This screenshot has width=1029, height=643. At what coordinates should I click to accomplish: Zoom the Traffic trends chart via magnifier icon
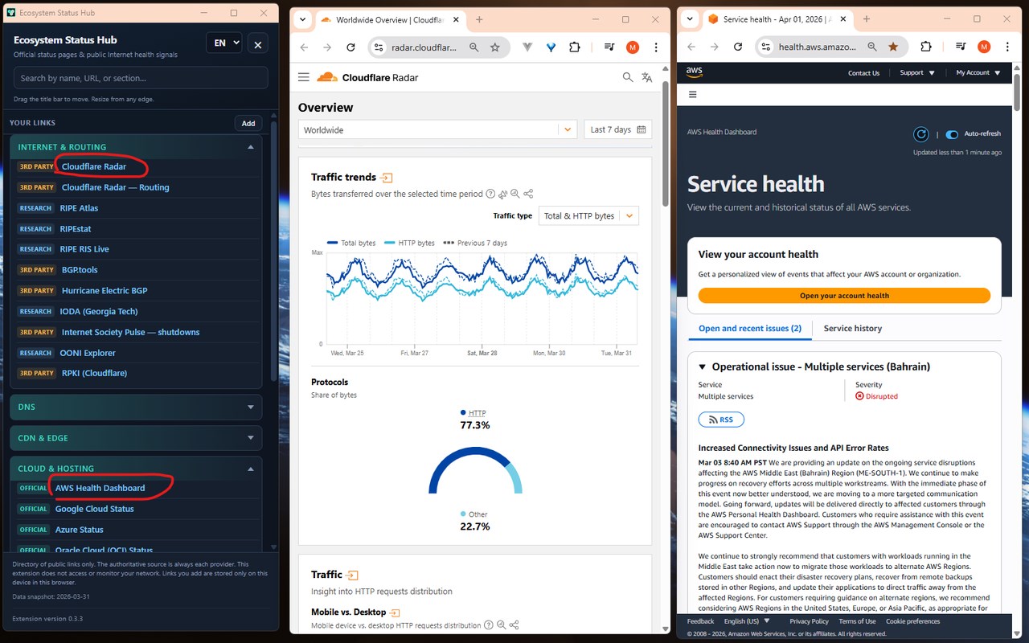[515, 194]
